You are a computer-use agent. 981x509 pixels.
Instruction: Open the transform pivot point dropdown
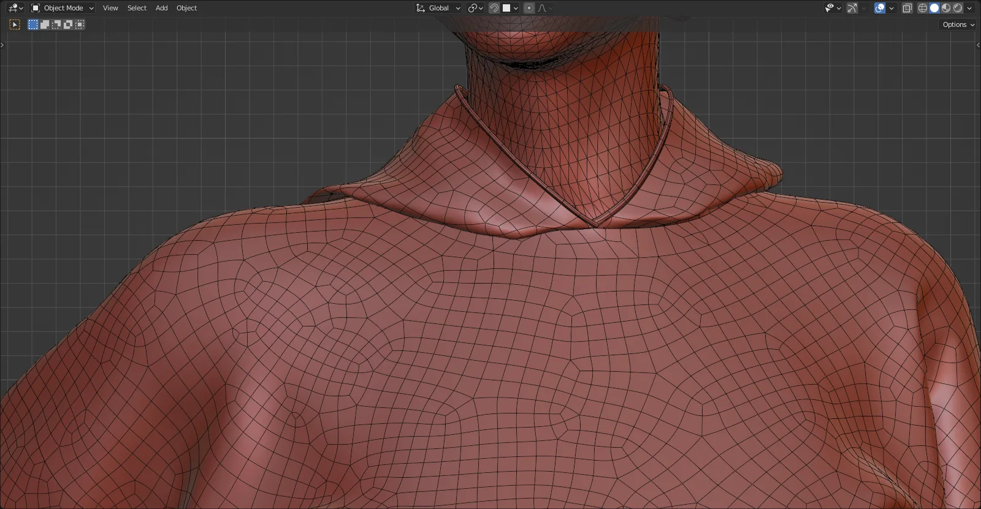click(476, 8)
